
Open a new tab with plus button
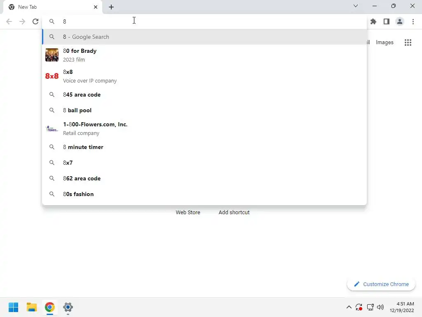111,7
